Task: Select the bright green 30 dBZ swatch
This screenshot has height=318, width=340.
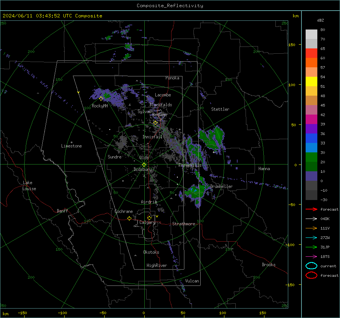Action: 311,157
